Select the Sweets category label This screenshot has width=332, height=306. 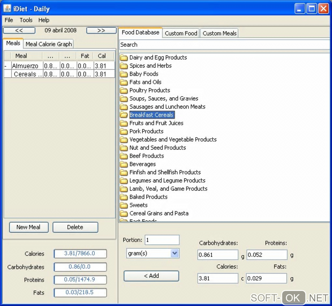(138, 205)
